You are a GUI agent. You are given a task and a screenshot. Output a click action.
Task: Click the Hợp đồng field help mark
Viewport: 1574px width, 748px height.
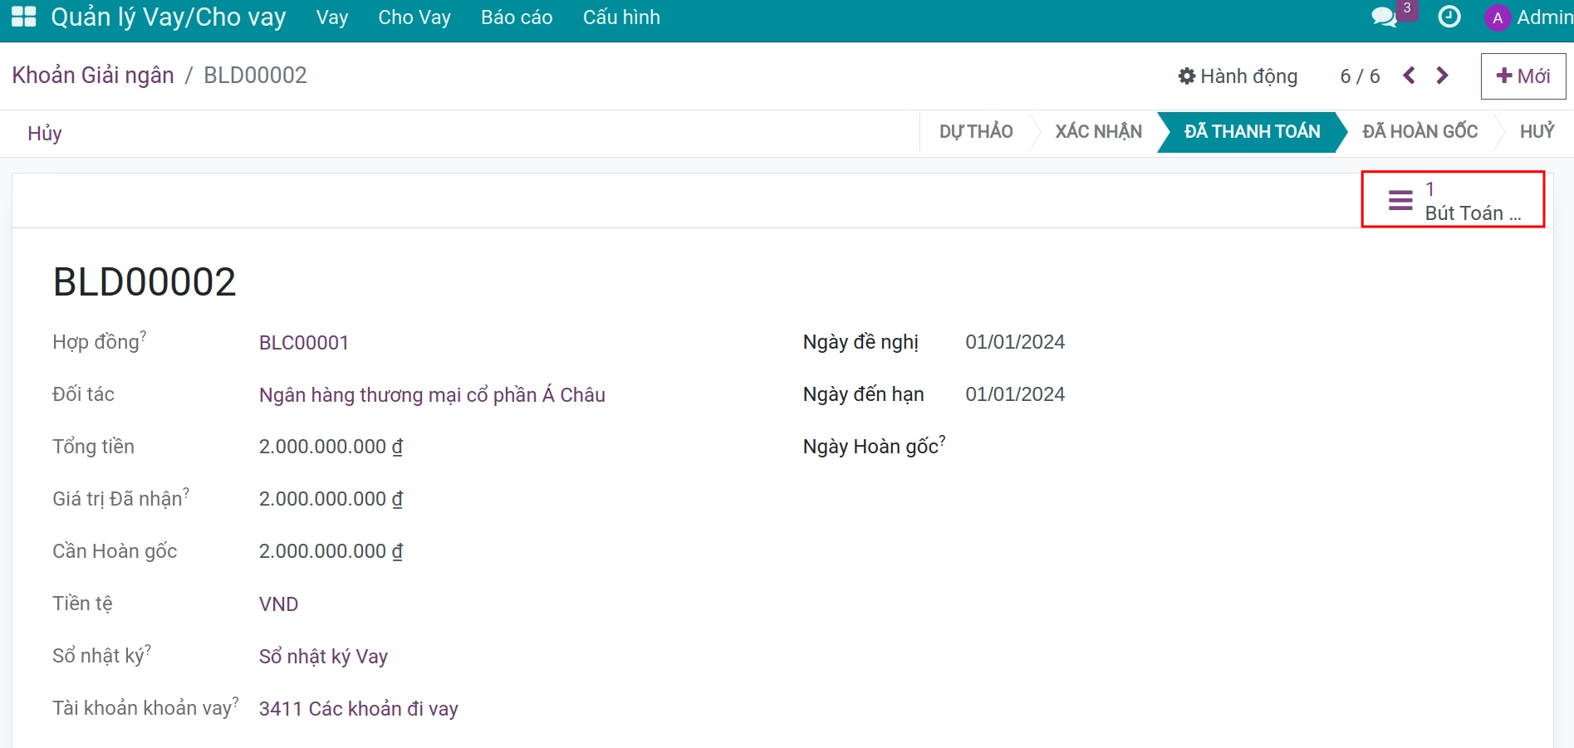pyautogui.click(x=143, y=335)
